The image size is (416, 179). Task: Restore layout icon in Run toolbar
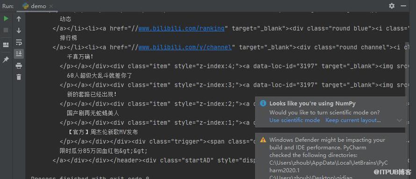[6, 45]
